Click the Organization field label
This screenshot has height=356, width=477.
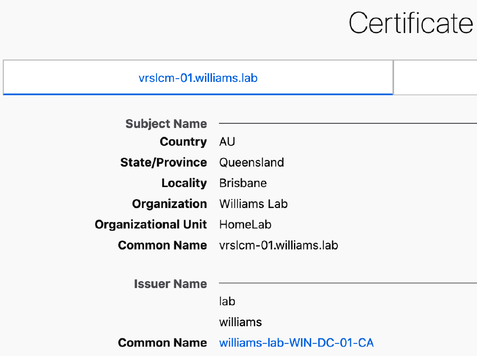pos(169,203)
